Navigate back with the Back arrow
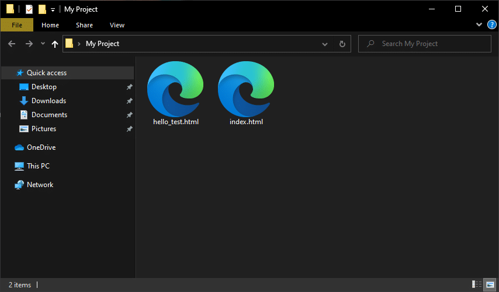The width and height of the screenshot is (499, 292). [12, 44]
